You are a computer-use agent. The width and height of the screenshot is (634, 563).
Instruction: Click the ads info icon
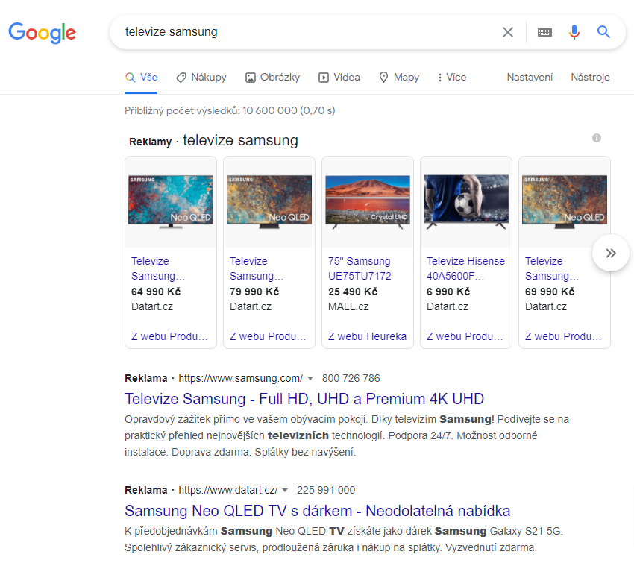597,138
